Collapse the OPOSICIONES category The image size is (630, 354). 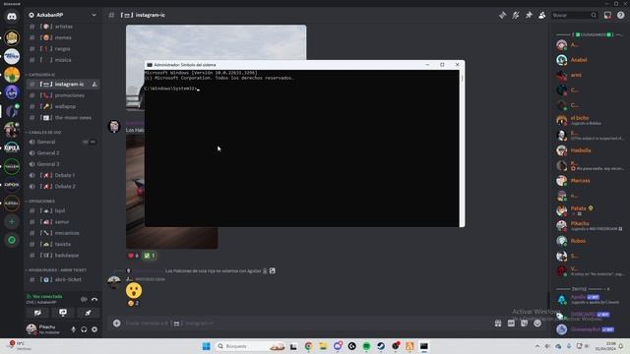point(40,201)
